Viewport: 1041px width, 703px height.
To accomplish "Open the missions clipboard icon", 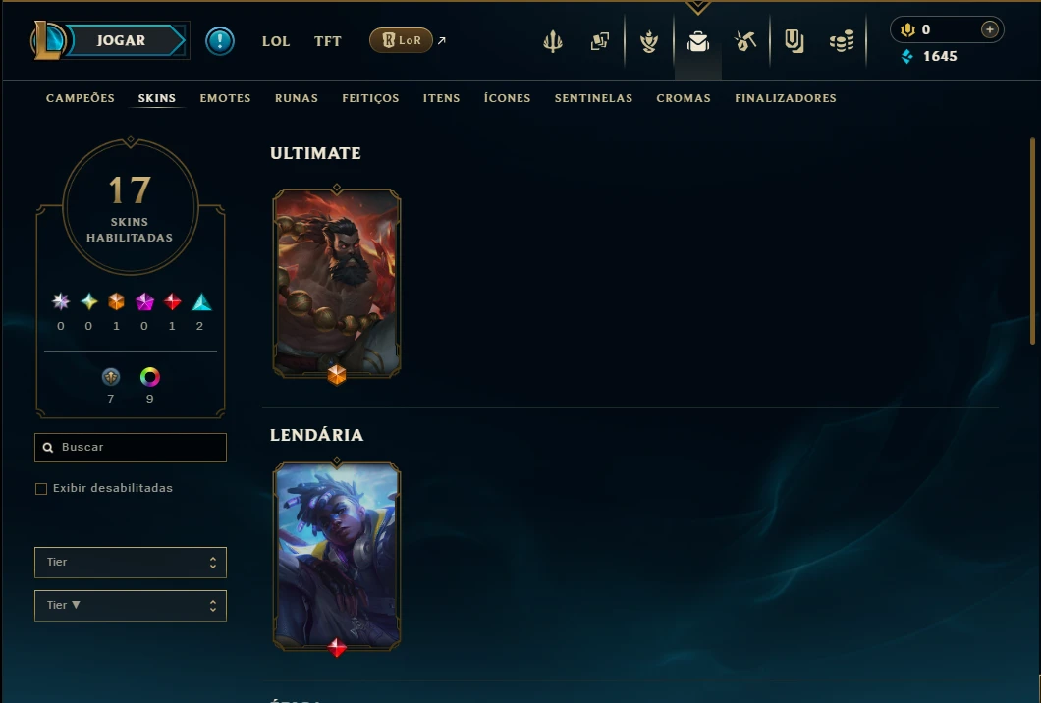I will tap(794, 42).
